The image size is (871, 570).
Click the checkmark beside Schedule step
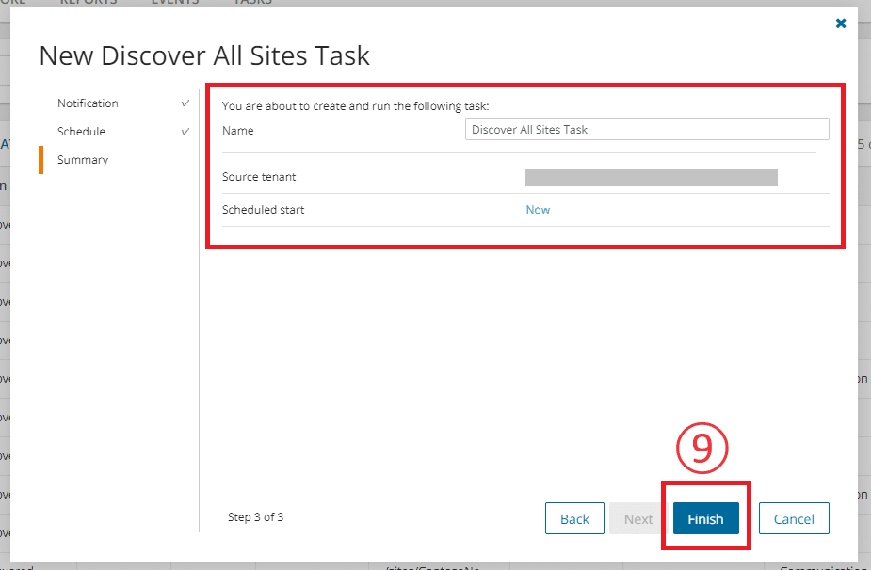point(184,131)
